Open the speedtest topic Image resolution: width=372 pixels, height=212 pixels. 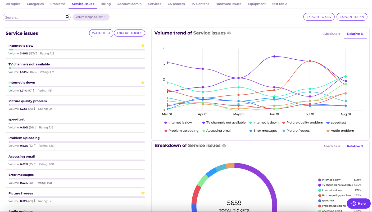click(x=16, y=120)
